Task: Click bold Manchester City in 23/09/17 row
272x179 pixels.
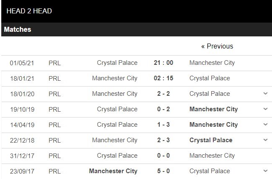Action: pos(113,171)
